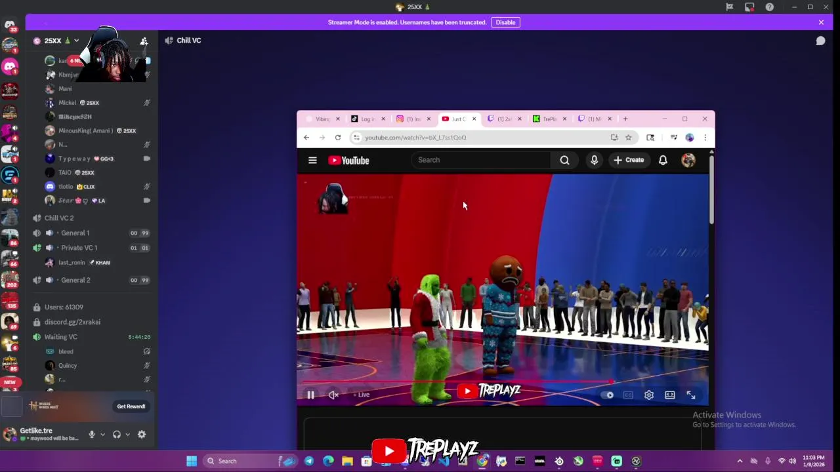The width and height of the screenshot is (840, 472).
Task: Seek on the YouTube progress bar
Action: 503,381
